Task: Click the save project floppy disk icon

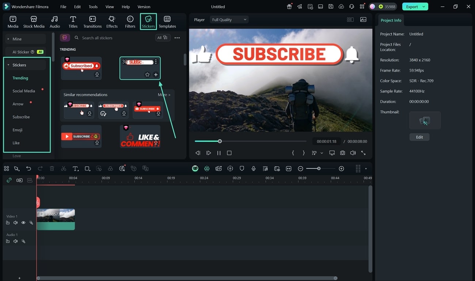Action: [331, 7]
